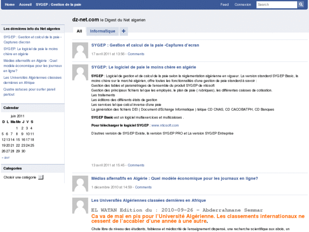Click the dz-net.com site title

[85, 20]
